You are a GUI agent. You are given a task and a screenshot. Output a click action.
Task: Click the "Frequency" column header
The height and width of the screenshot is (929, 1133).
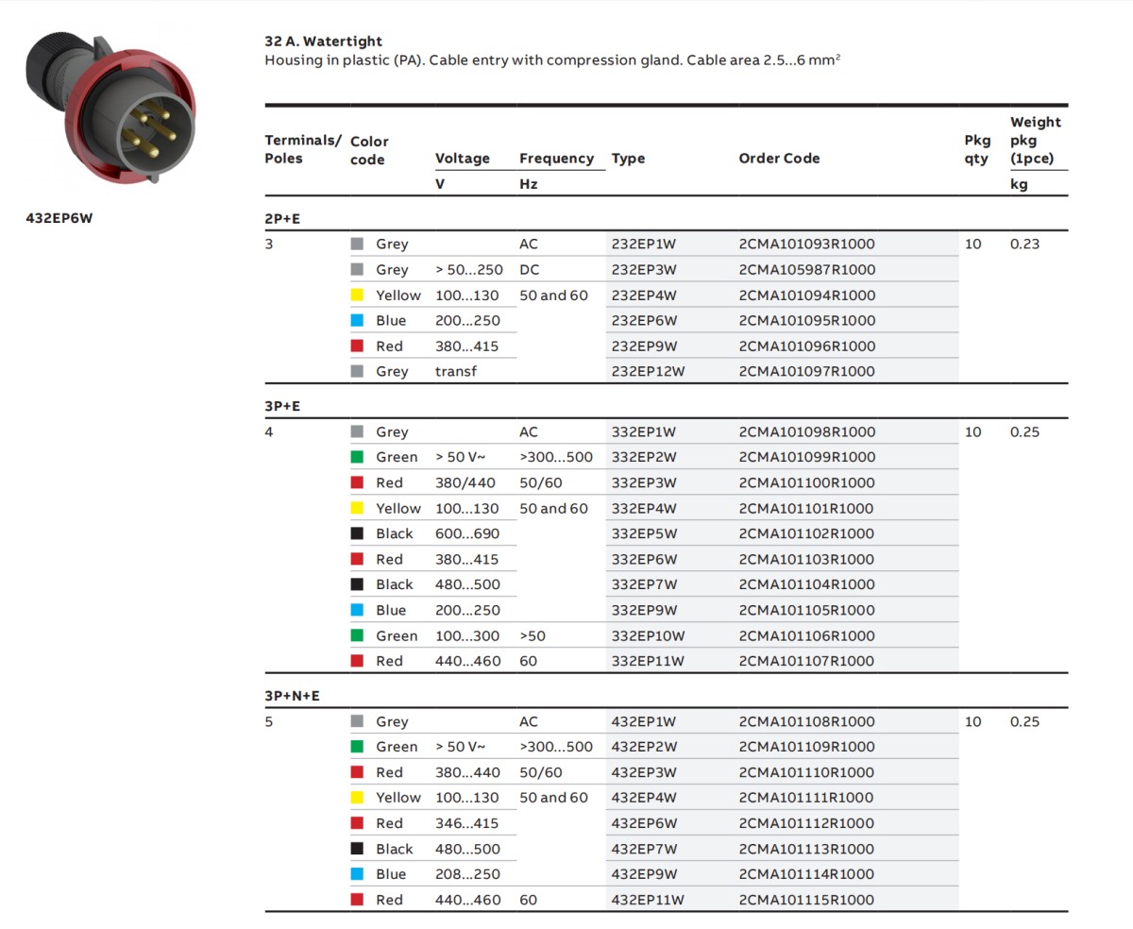[x=556, y=159]
